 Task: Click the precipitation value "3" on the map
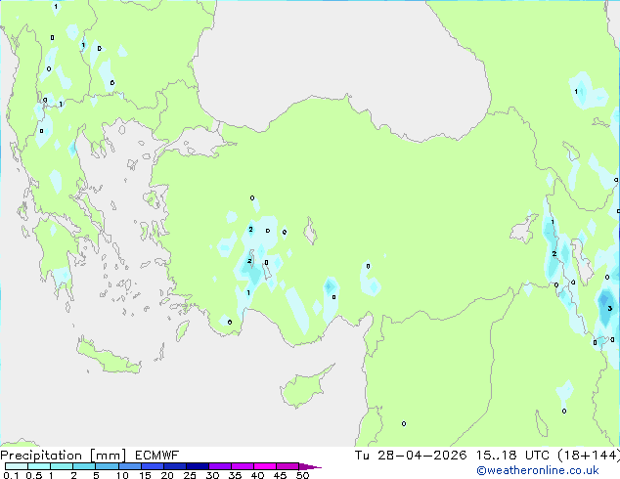tap(610, 308)
